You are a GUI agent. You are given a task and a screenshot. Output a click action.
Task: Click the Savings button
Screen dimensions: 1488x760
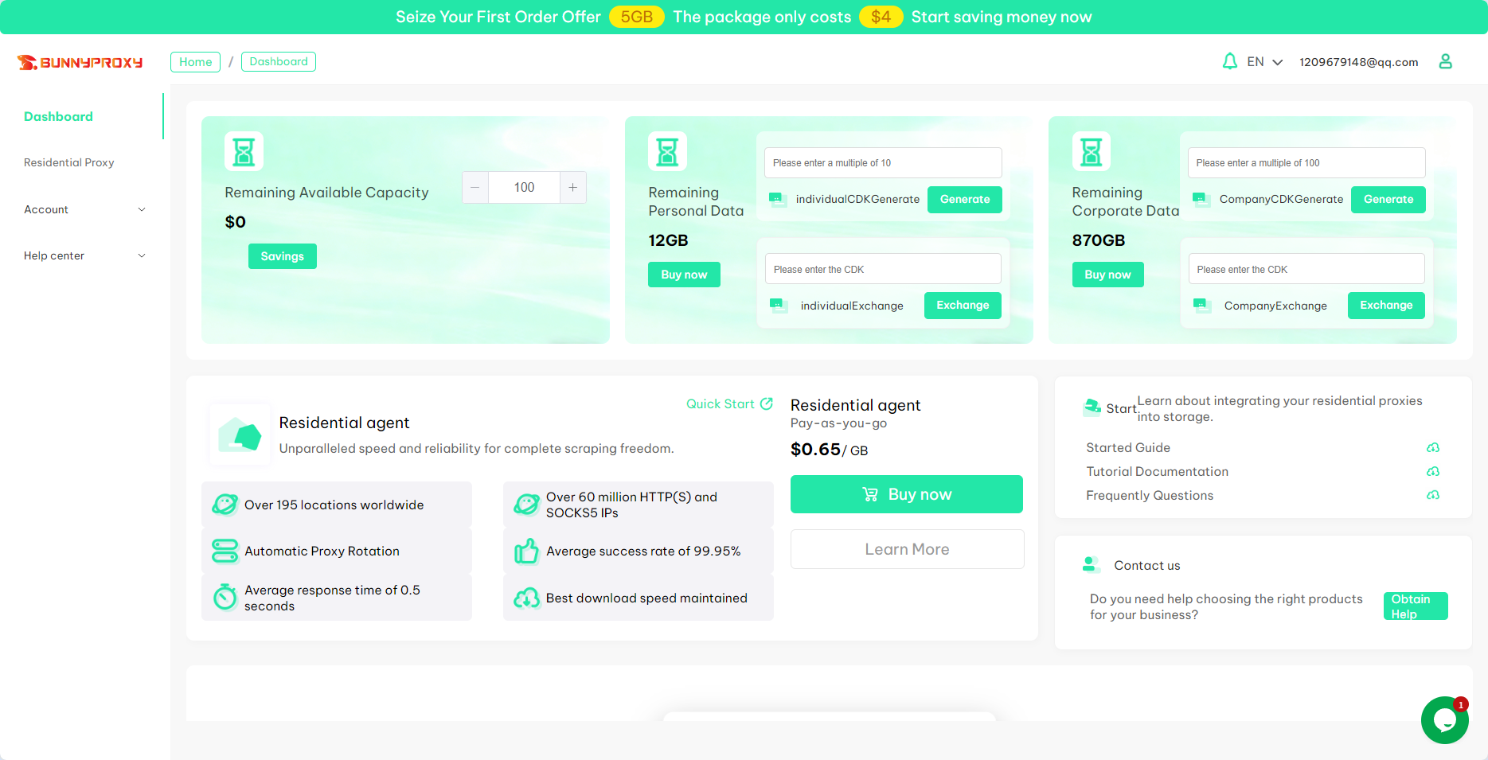[x=282, y=256]
